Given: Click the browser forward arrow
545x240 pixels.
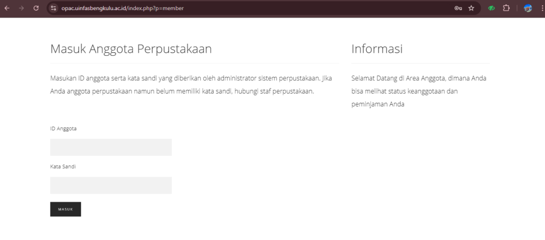Looking at the screenshot, I should (x=21, y=8).
